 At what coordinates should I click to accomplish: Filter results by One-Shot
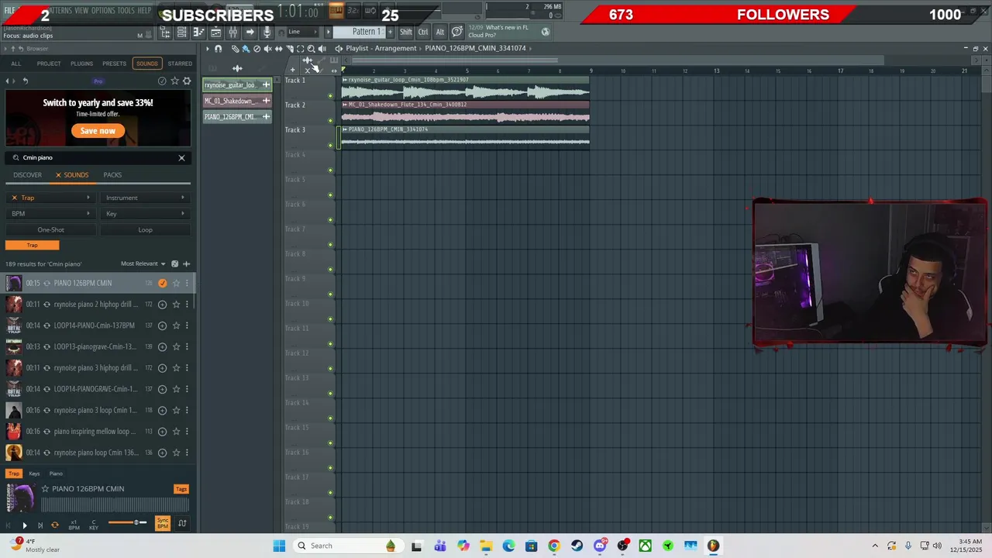pyautogui.click(x=50, y=229)
